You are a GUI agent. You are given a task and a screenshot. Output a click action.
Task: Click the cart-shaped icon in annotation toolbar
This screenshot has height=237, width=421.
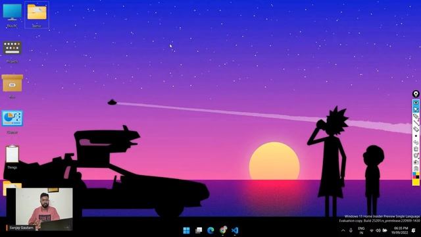[x=416, y=155]
